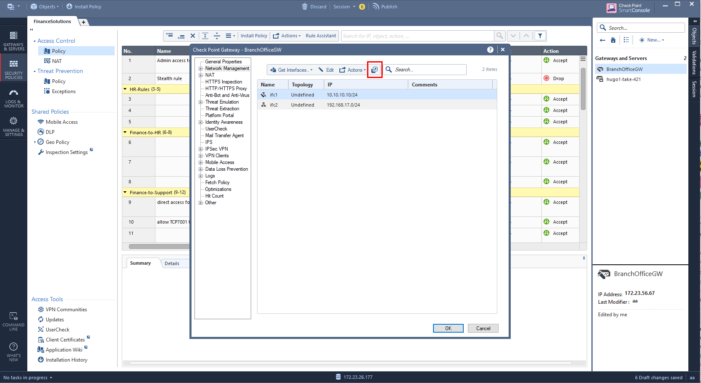Screen dimensions: 701x383
Task: Open rule view options dropdown in policy toolbar
Action: [230, 36]
